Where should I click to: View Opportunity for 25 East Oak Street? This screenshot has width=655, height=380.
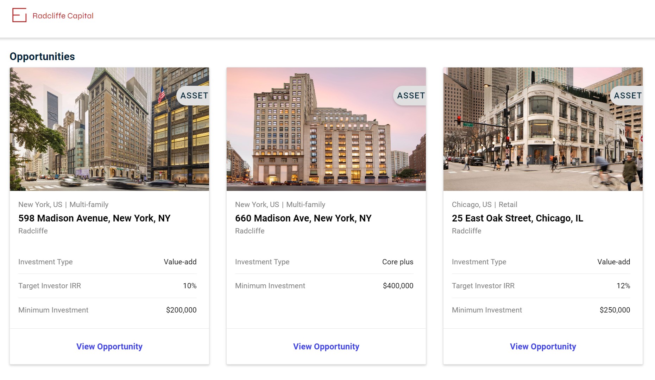coord(543,347)
